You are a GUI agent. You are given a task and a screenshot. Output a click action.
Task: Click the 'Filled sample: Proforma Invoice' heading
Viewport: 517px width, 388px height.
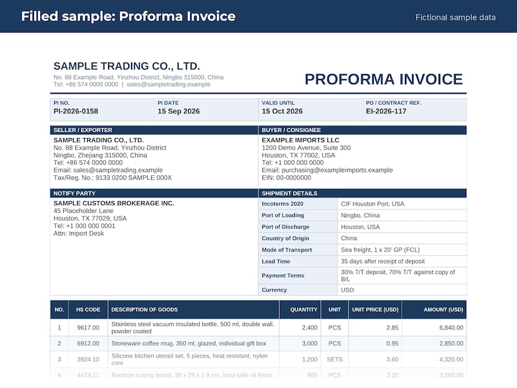(128, 16)
